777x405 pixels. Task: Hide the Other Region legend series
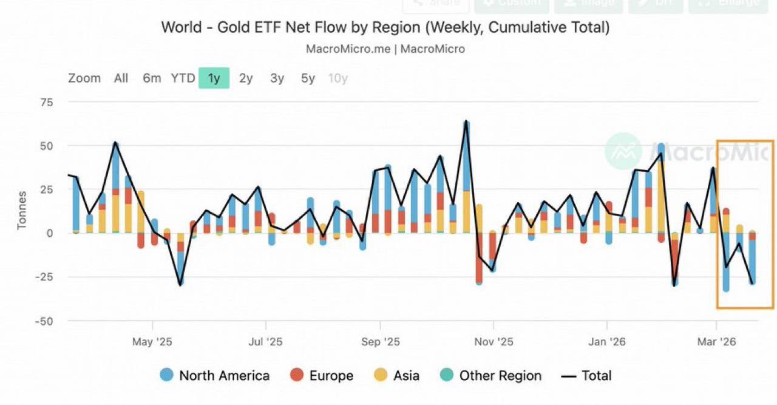(490, 376)
